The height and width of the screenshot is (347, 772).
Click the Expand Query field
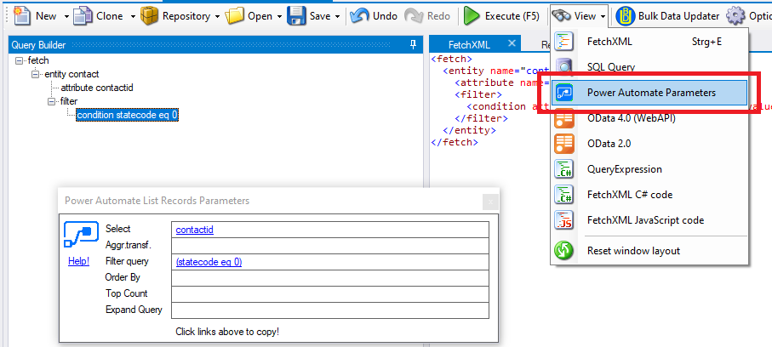point(330,310)
